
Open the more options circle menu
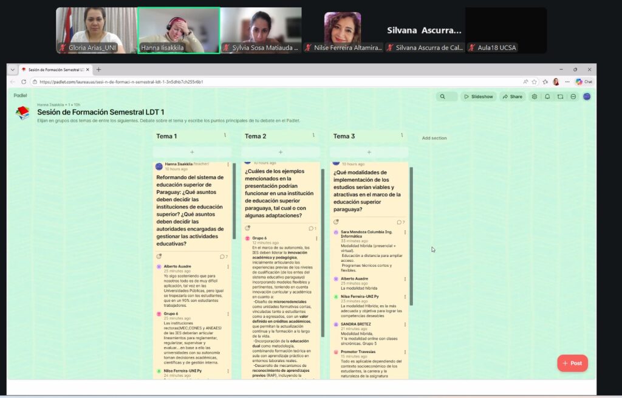point(573,97)
